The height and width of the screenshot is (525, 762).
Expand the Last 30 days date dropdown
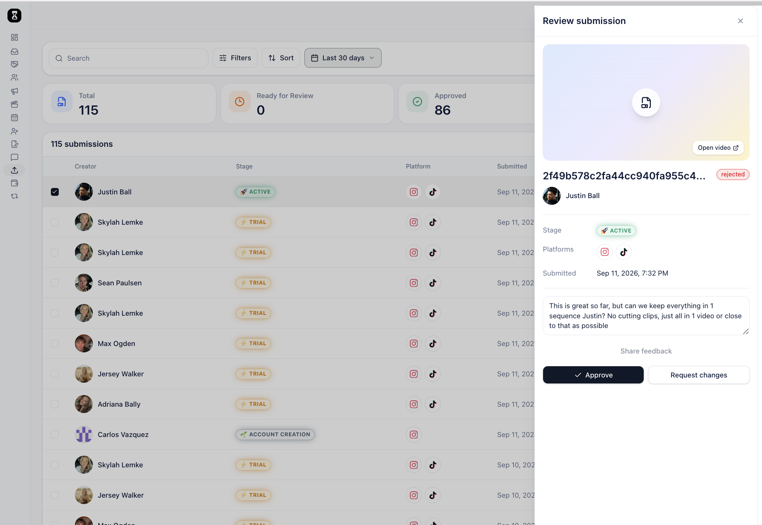343,58
